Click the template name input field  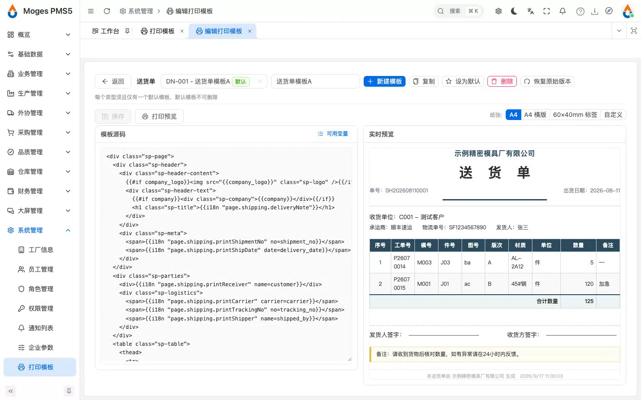tap(315, 81)
